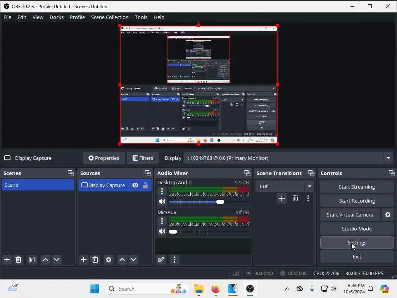The width and height of the screenshot is (397, 298).
Task: Move scene down arrow in Scenes dock
Action: 57,260
